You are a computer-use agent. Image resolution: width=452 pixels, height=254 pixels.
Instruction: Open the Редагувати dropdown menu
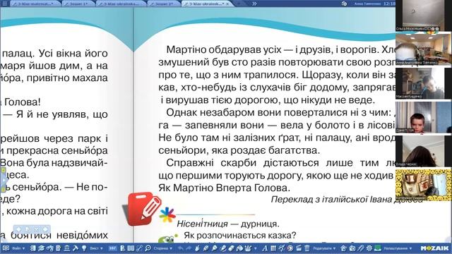324,248
